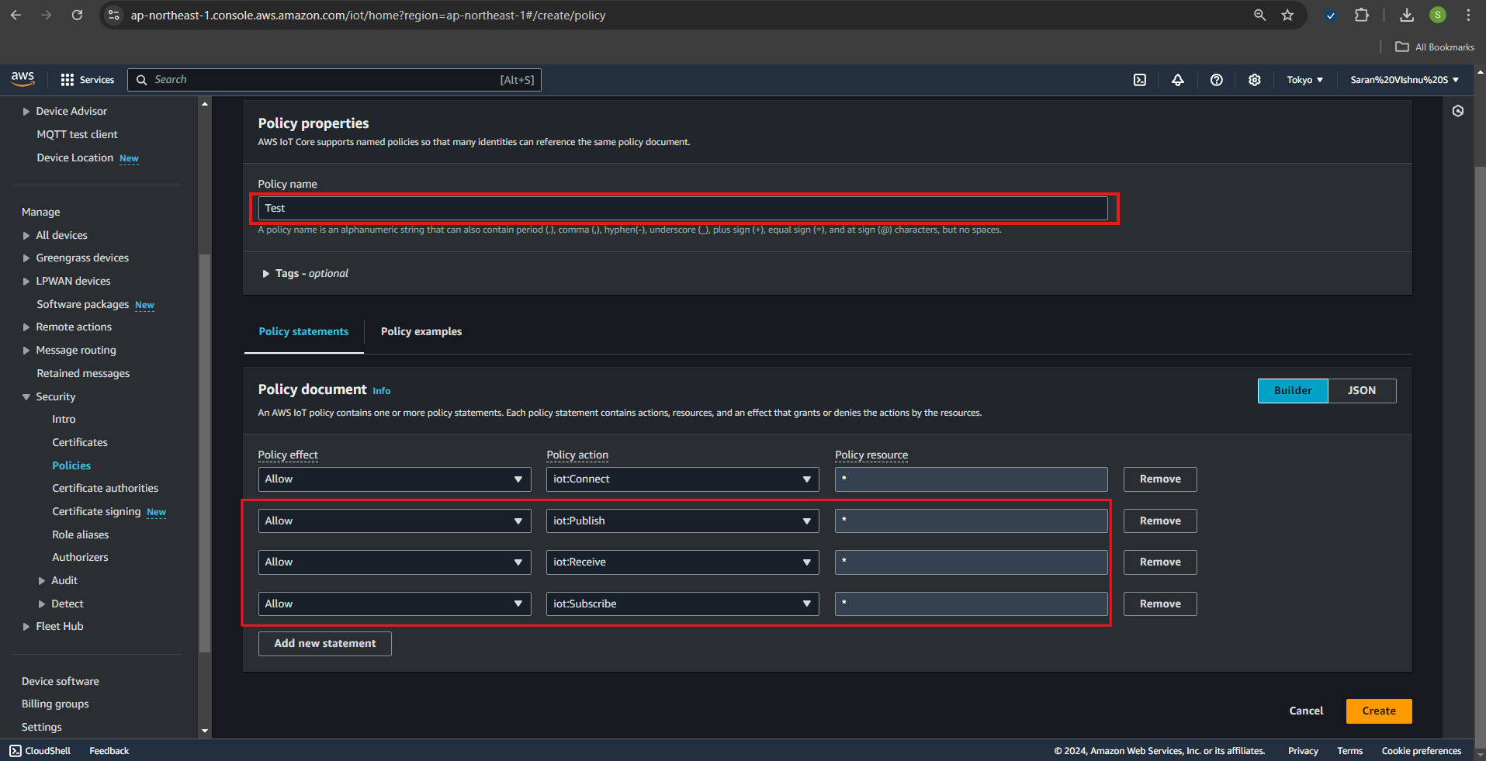The image size is (1486, 761).
Task: Open the AWS help question-mark icon
Action: tap(1216, 80)
